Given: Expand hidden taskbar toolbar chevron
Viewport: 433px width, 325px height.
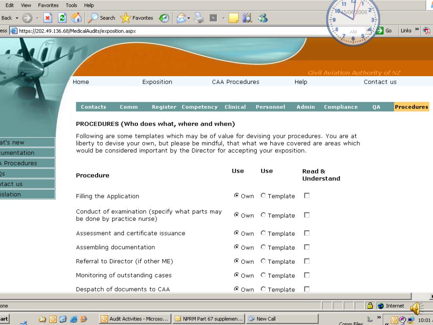Looking at the screenshot, I should click(x=379, y=317).
